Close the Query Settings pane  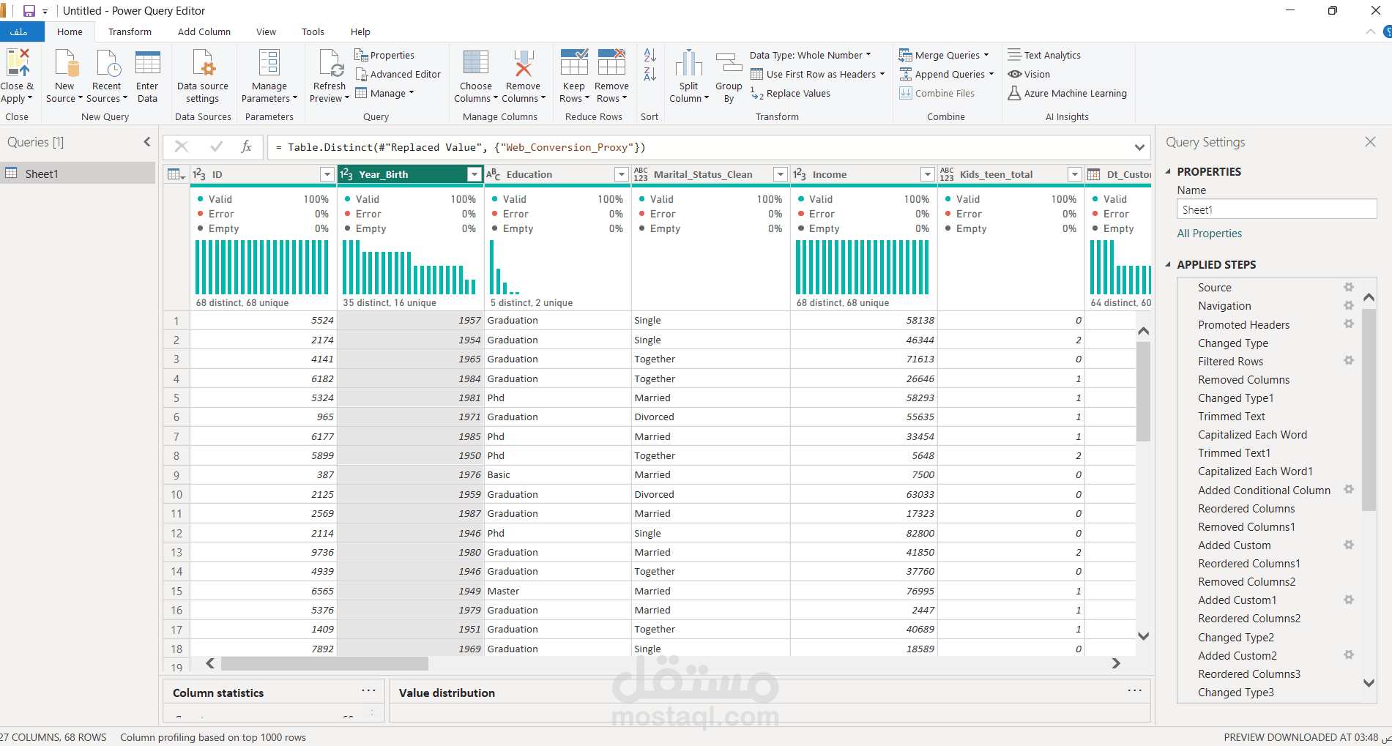pyautogui.click(x=1370, y=142)
